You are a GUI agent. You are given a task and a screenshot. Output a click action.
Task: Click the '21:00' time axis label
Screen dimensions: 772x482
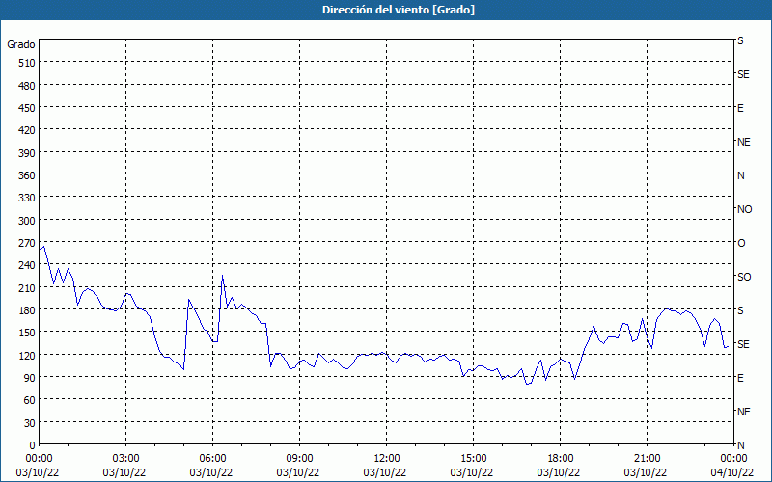pyautogui.click(x=647, y=459)
